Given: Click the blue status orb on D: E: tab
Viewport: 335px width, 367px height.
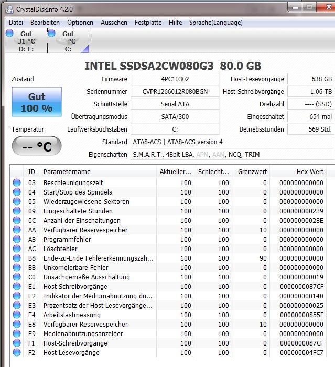Looking at the screenshot, I should coord(9,33).
